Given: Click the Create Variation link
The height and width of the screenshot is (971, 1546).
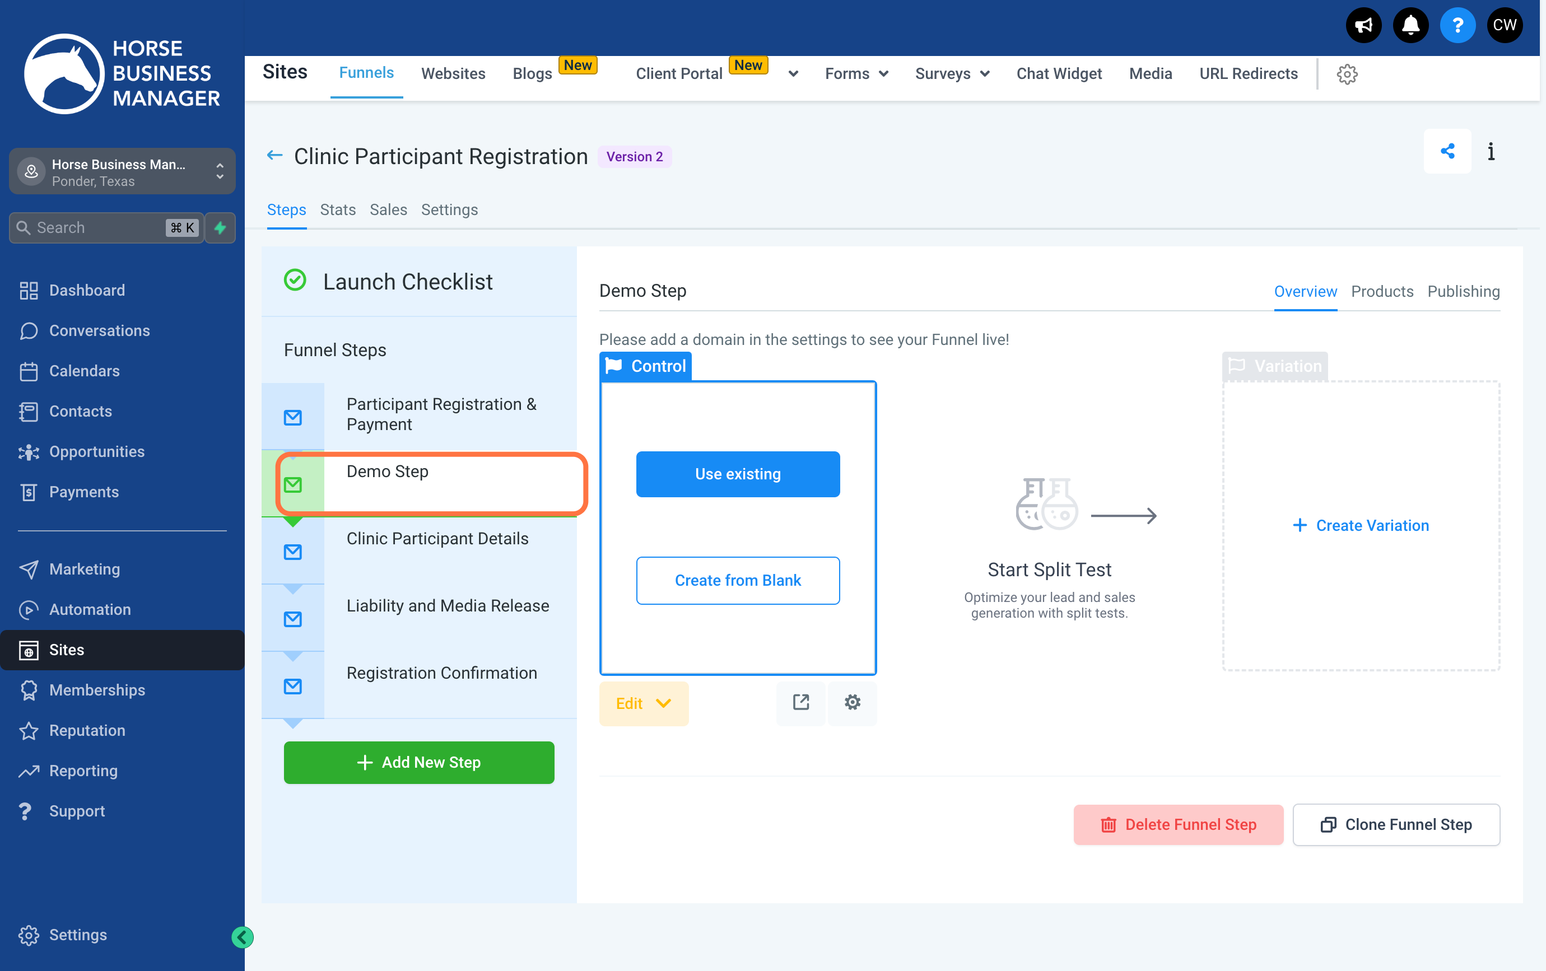Looking at the screenshot, I should pyautogui.click(x=1361, y=526).
